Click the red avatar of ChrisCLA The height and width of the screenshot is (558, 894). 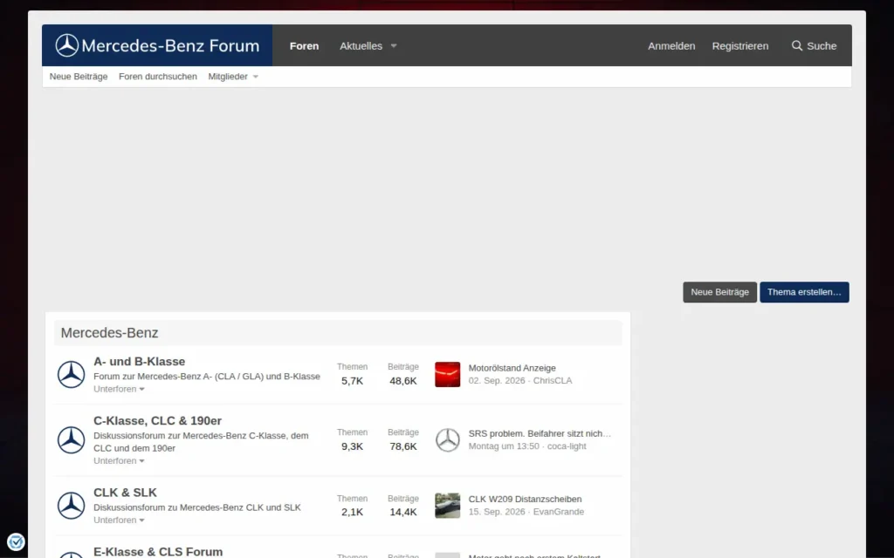coord(448,375)
